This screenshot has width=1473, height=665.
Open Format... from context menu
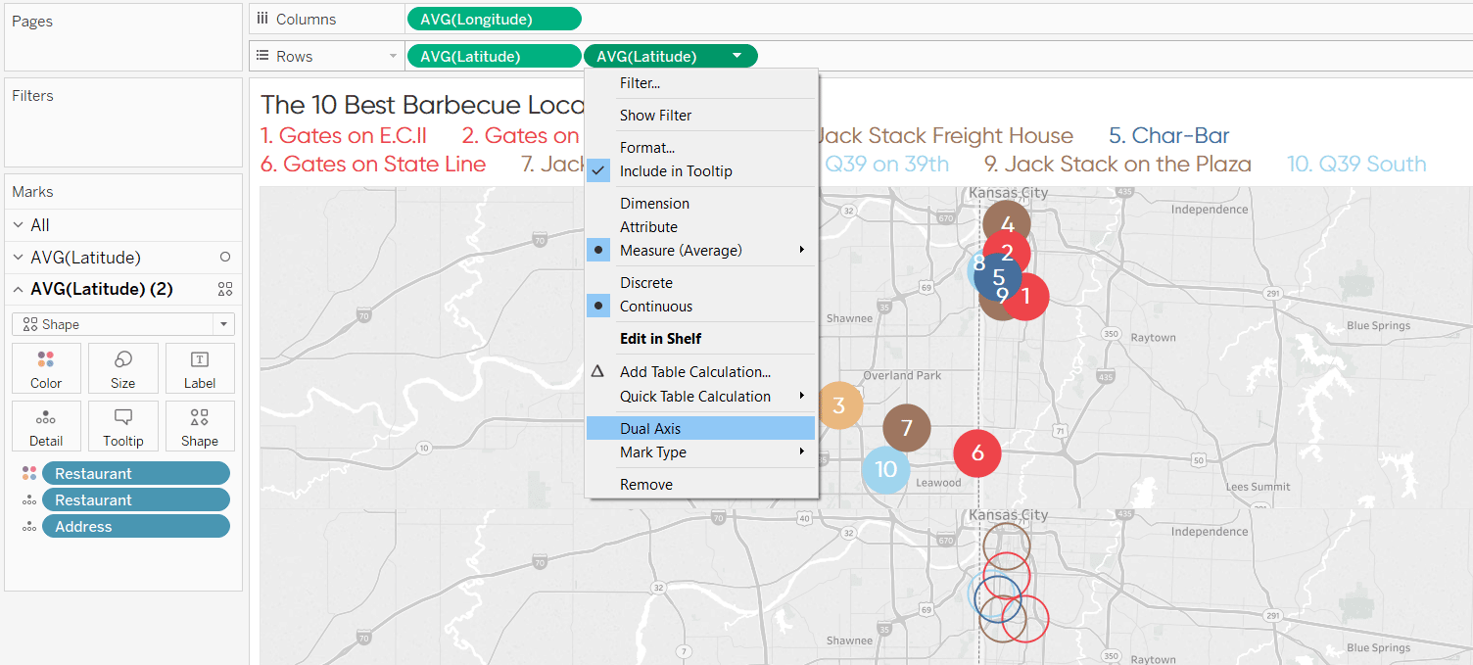click(x=701, y=148)
